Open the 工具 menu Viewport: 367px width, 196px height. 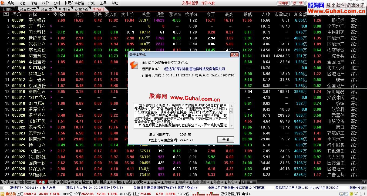[x=103, y=3]
